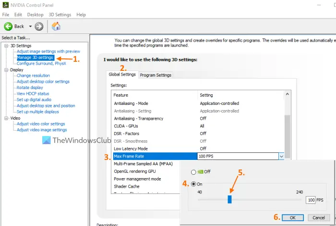The width and height of the screenshot is (336, 226).
Task: Click the Cancel button
Action: coord(319,218)
